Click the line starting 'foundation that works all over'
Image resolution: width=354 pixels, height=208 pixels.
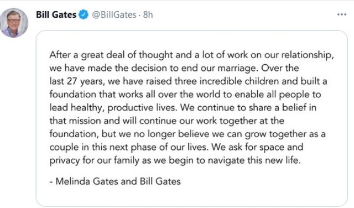185,95
